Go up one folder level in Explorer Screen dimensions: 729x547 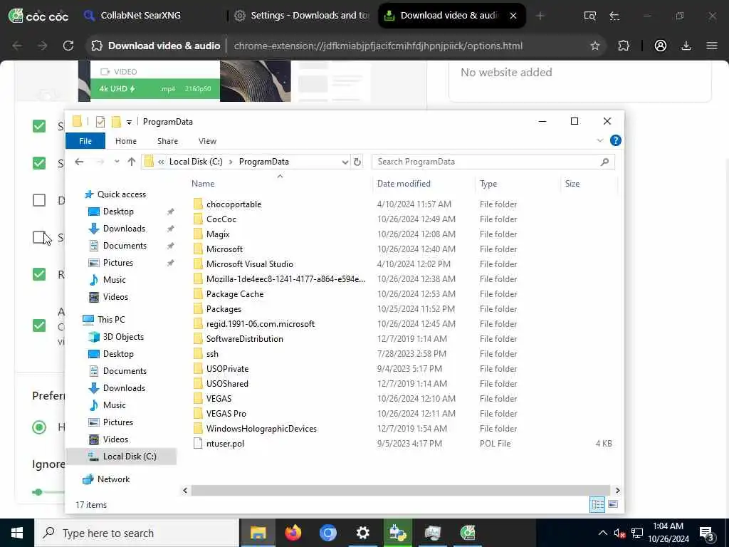132,162
